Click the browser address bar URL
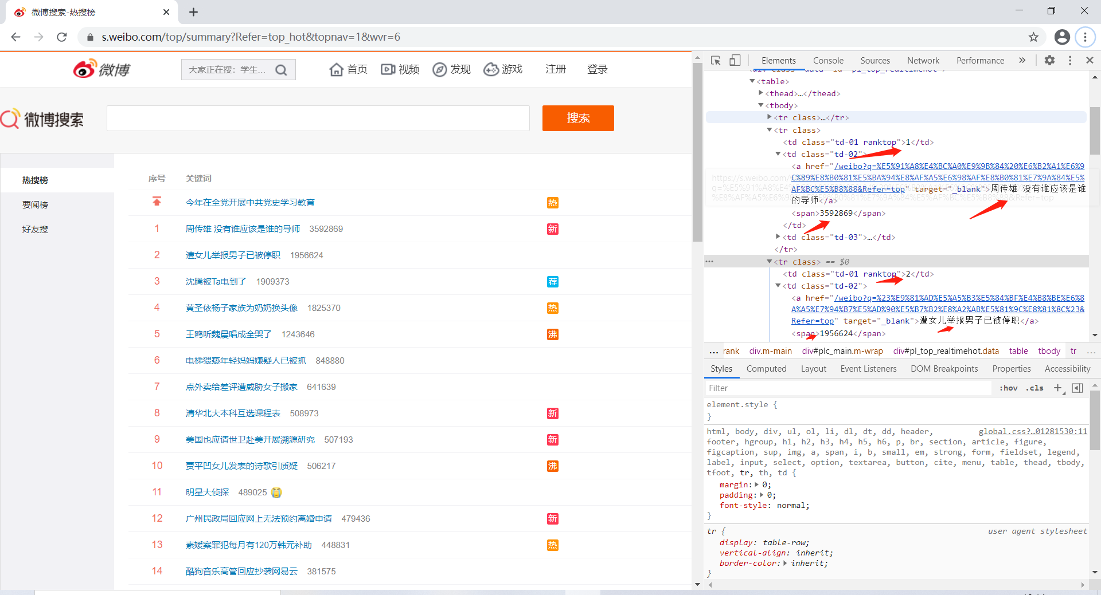This screenshot has height=595, width=1101. (251, 37)
